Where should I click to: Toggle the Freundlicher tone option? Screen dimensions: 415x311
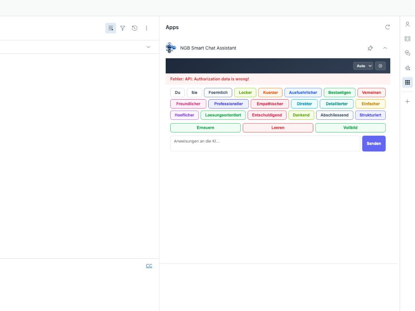(188, 104)
